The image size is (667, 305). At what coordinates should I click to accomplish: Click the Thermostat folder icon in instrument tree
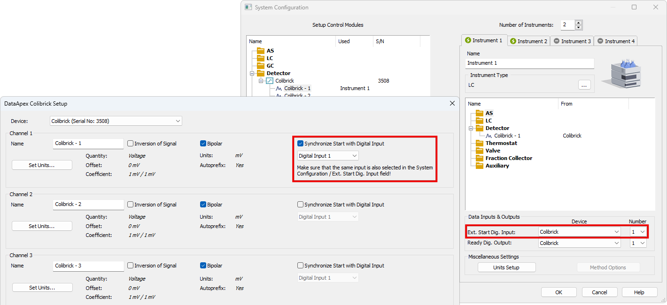point(479,143)
